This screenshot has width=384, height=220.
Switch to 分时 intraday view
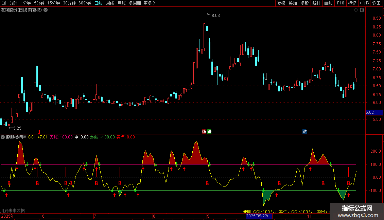point(14,3)
